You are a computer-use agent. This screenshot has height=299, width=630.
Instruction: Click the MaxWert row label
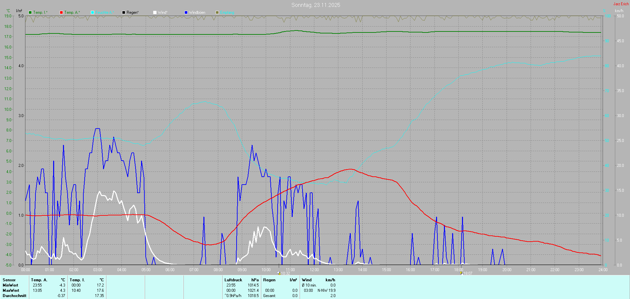point(11,290)
